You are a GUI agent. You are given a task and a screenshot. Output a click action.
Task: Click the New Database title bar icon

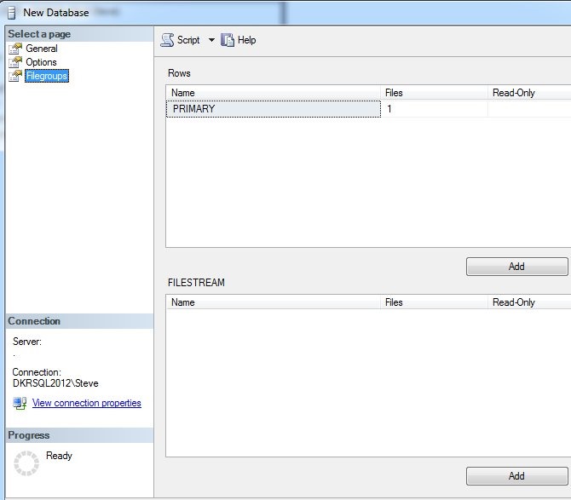click(x=12, y=13)
